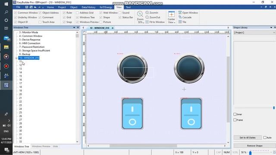Click the large Zoom magnifier icon
Image resolution: width=276 pixels, height=155 pixels.
140,14
